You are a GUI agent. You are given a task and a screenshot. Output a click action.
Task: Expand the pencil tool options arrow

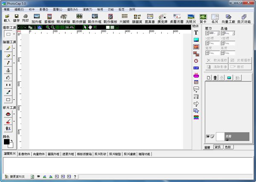coord(14,63)
